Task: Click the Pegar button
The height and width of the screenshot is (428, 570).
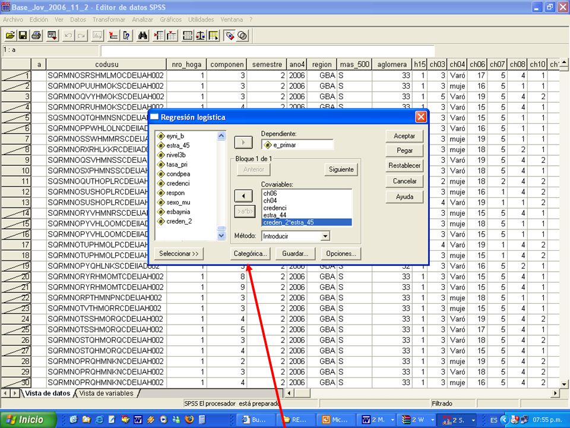Action: click(x=404, y=150)
